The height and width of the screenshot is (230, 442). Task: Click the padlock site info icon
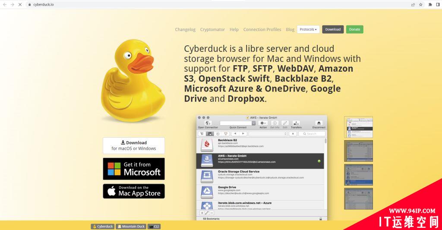[30, 4]
